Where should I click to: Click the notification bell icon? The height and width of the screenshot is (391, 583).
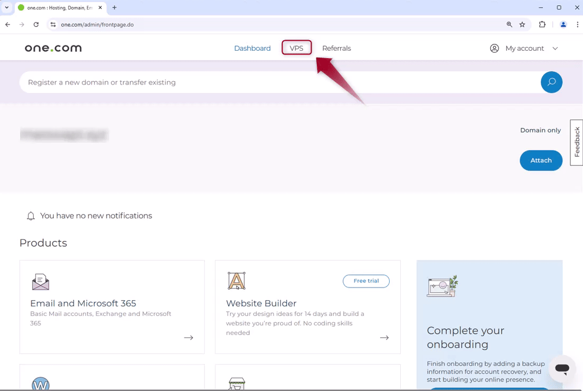coord(31,216)
